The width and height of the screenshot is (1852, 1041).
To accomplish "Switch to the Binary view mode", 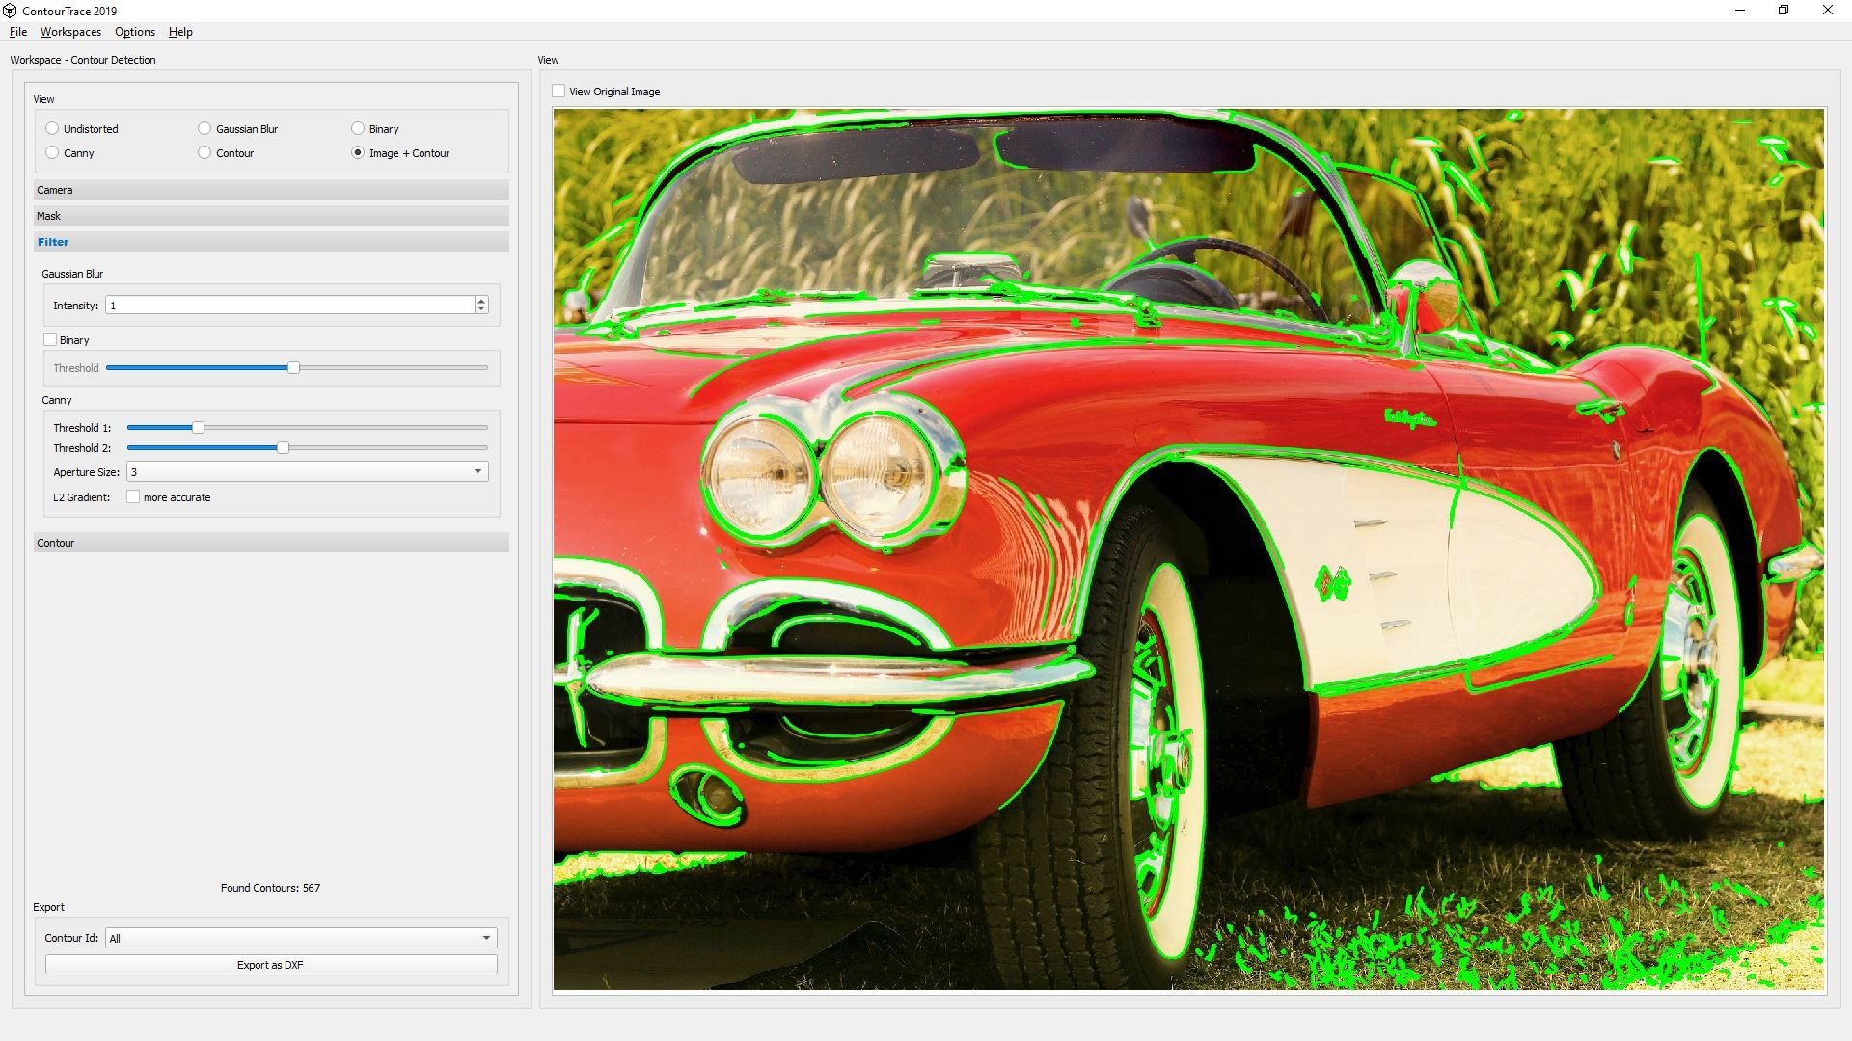I will pyautogui.click(x=357, y=128).
